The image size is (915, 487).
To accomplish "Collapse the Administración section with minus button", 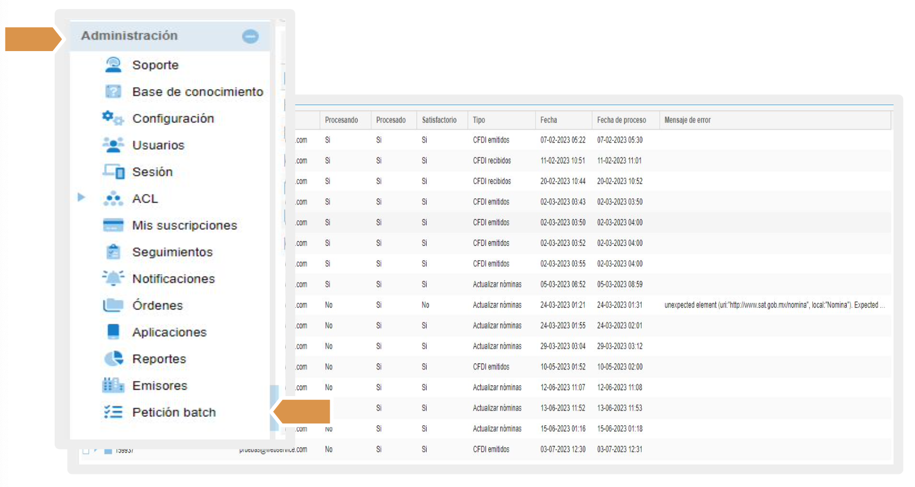I will click(250, 36).
